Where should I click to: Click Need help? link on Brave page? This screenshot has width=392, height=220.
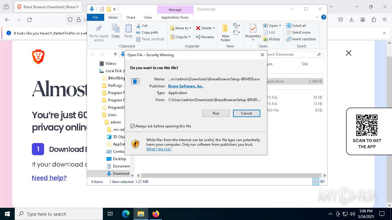[49, 178]
